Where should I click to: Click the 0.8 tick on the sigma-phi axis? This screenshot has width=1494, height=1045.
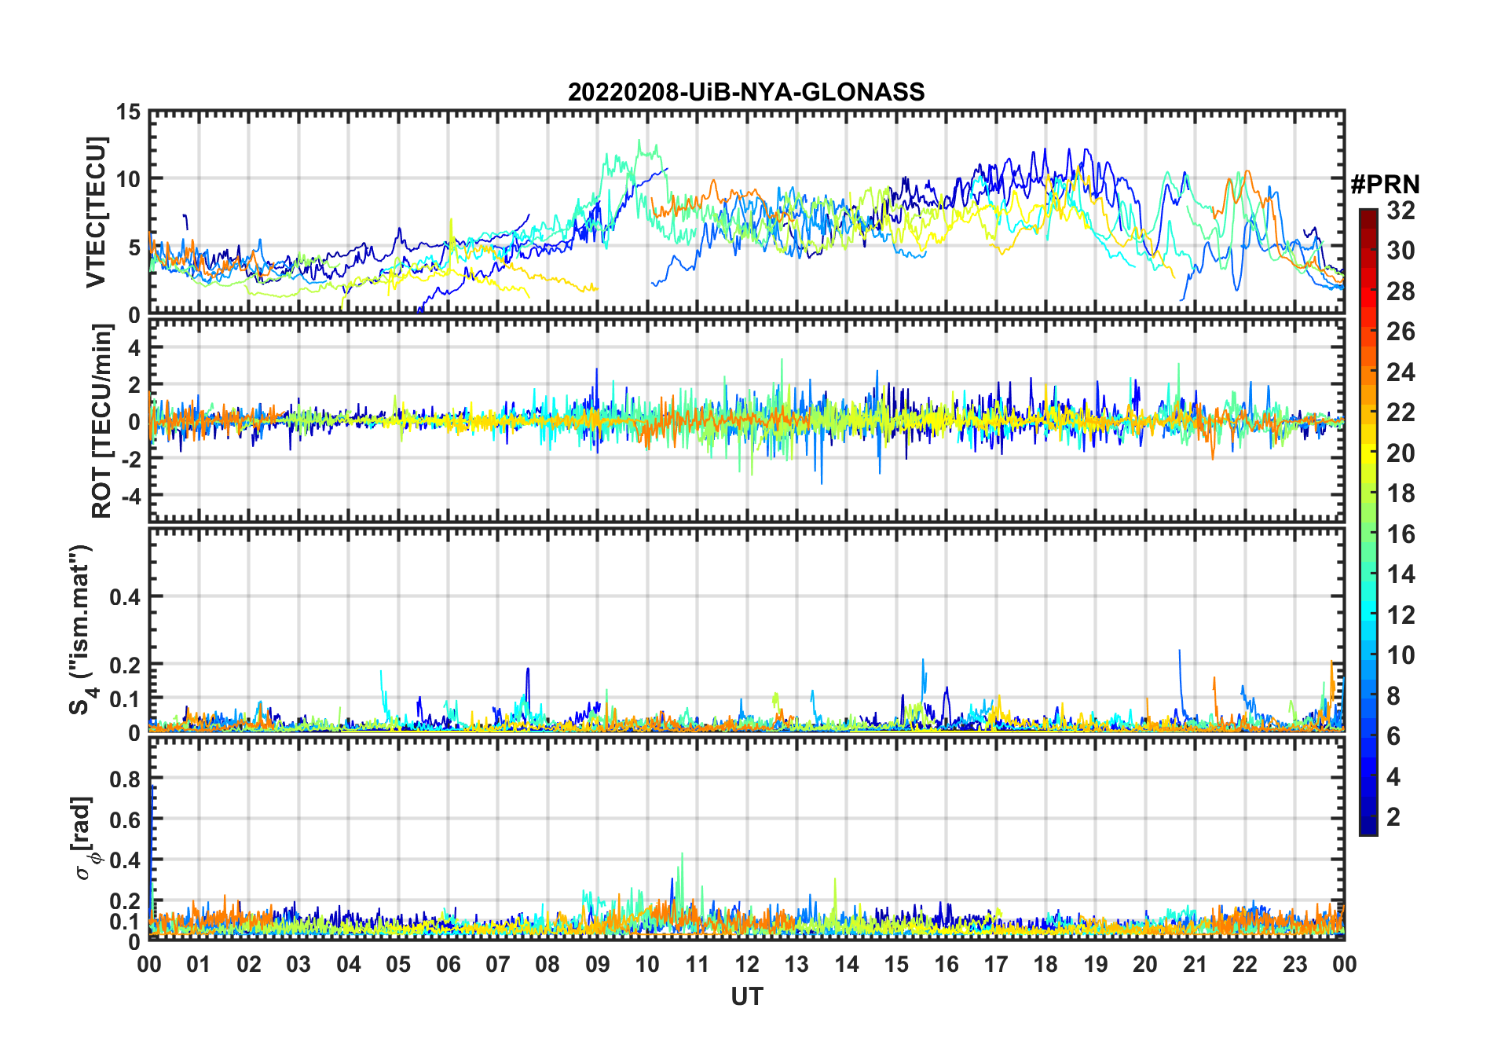126,779
